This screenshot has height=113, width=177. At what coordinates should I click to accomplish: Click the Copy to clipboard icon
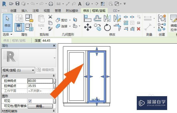tap(50, 23)
